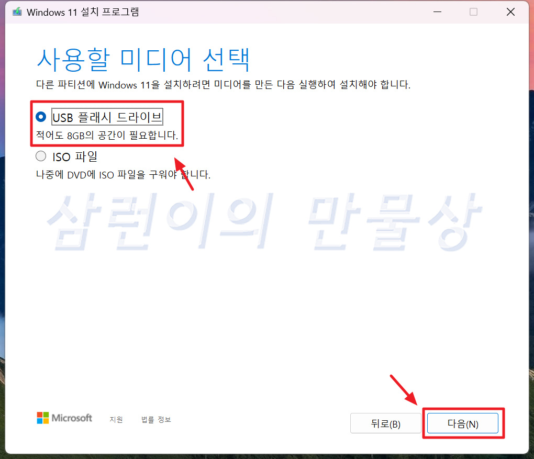Click the 사용할 미디어 선택 heading

143,60
